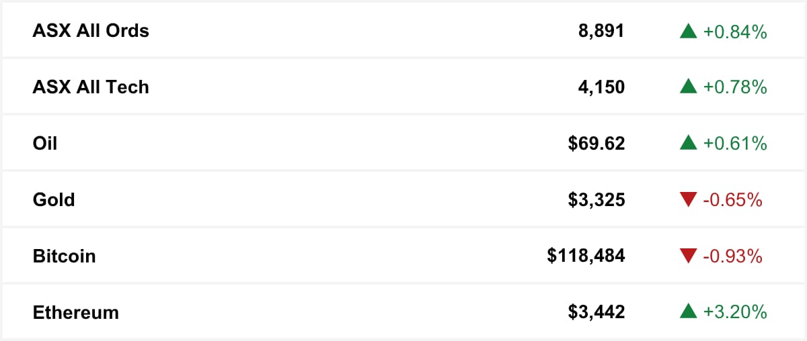Click the red down triangle beside -0.93%

[688, 256]
